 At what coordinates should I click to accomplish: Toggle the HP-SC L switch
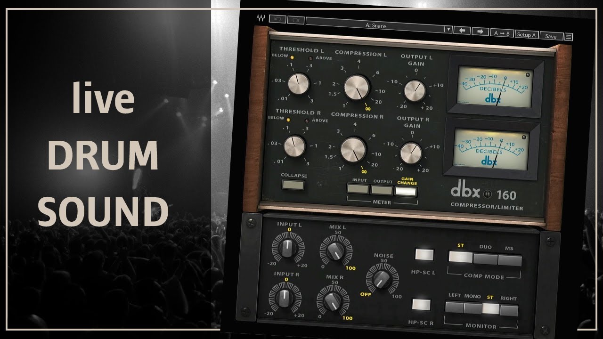tap(424, 255)
